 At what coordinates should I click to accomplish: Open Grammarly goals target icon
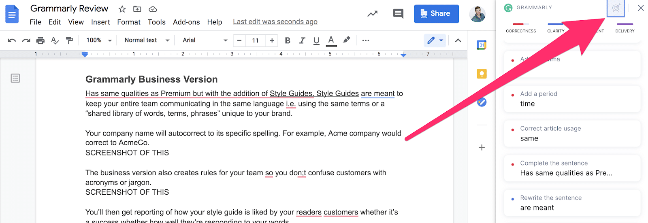tap(616, 8)
